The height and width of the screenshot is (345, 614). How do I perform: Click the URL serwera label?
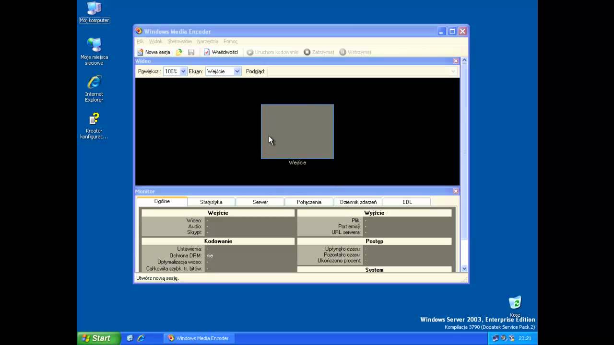point(346,232)
